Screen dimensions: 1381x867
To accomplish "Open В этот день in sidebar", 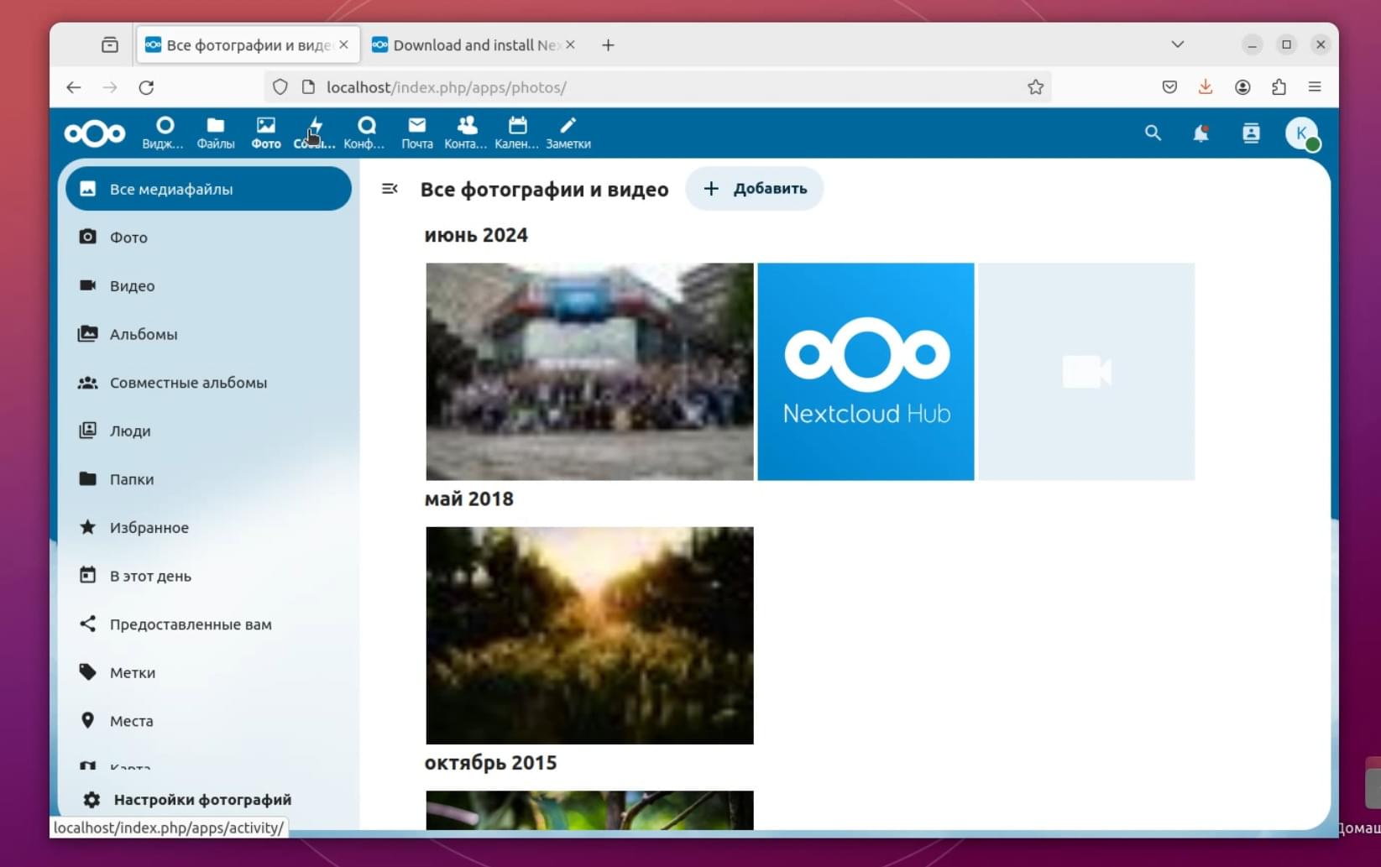I will click(x=208, y=576).
